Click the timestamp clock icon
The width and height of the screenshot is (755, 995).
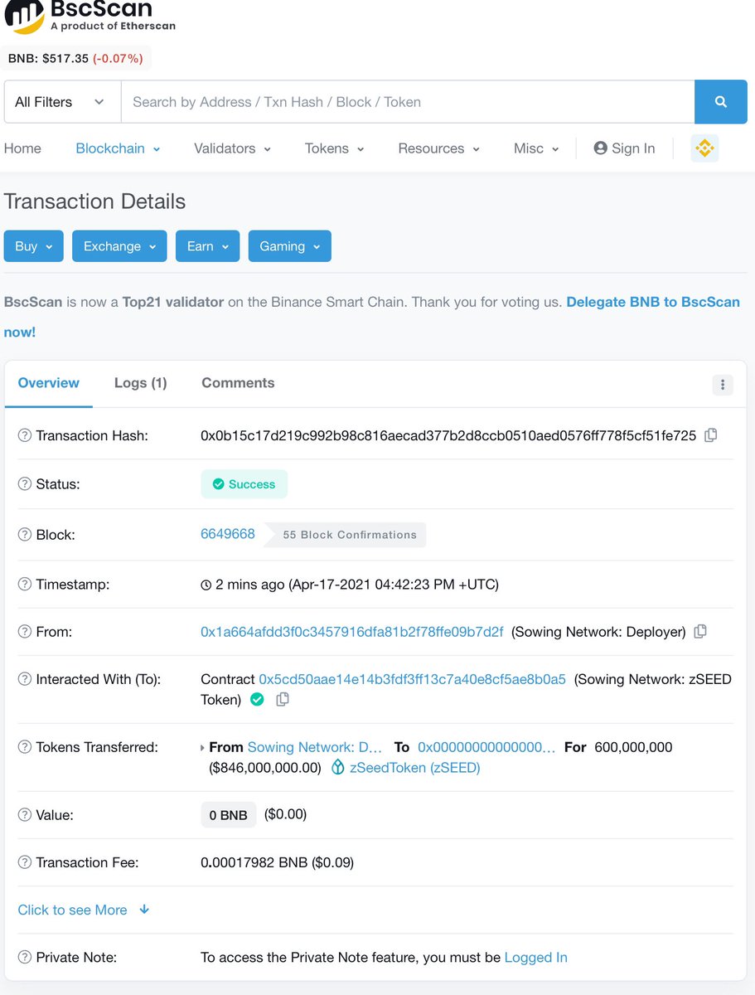(206, 585)
